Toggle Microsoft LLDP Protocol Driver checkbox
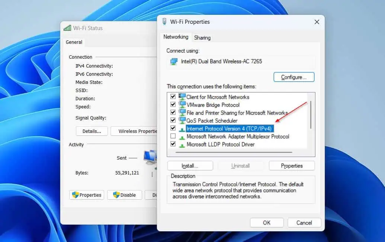Image resolution: width=385 pixels, height=242 pixels. pyautogui.click(x=173, y=144)
